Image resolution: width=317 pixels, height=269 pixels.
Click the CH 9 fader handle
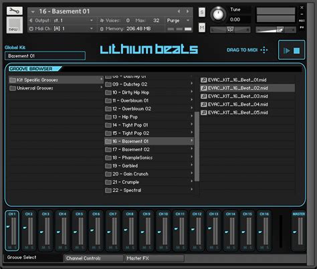142,232
